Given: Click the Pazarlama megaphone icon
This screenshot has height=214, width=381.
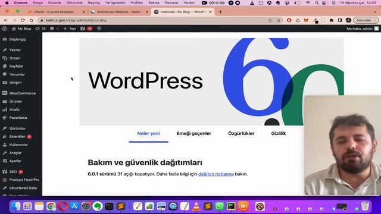Looking at the screenshot, I should [5, 118].
